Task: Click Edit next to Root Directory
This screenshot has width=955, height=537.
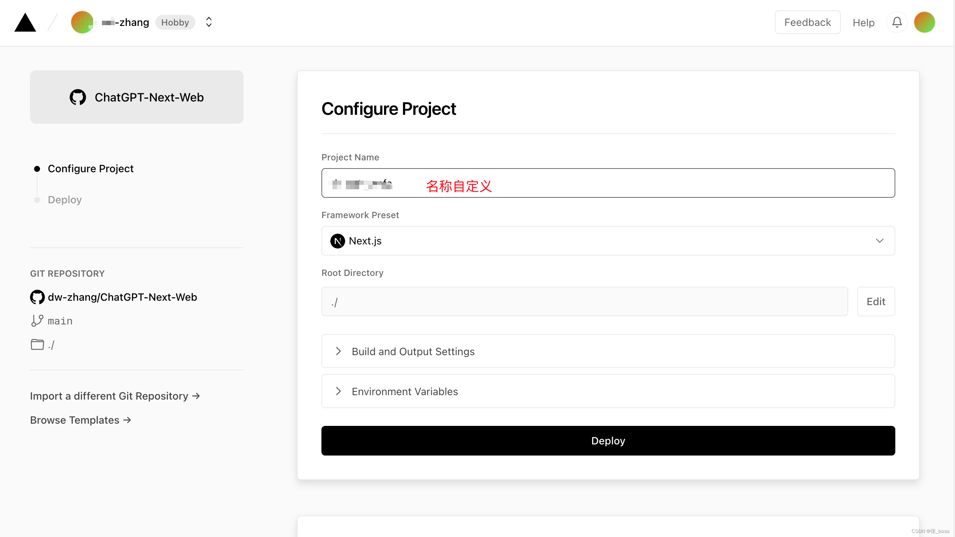Action: [876, 301]
